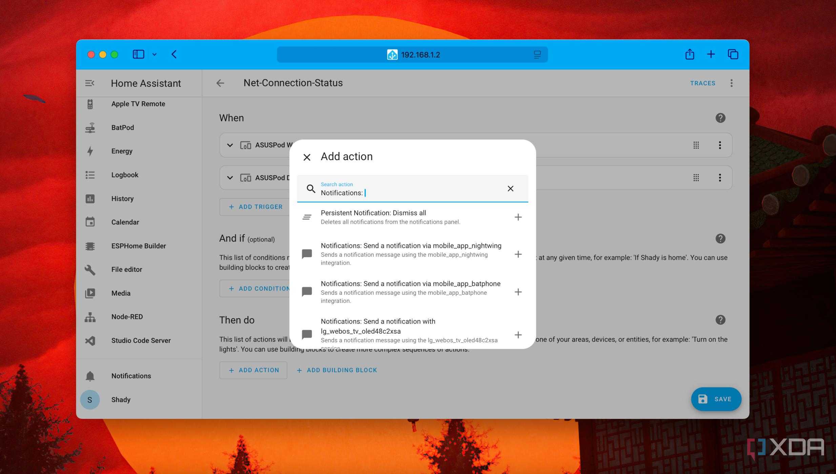The image size is (836, 474).
Task: Select 'Send a notification via mobile_app_batphone'
Action: click(x=412, y=292)
